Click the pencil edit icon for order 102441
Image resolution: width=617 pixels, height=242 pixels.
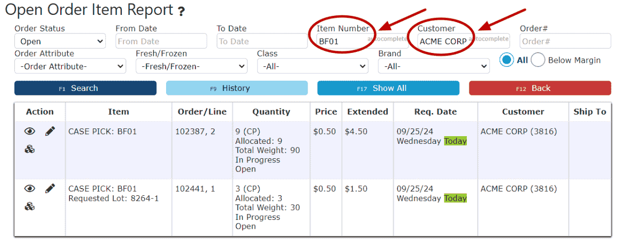coord(50,189)
